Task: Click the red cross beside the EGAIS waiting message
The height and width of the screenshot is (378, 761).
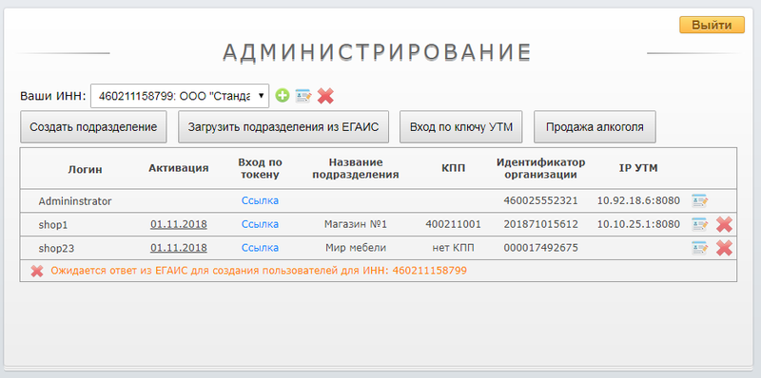Action: (37, 271)
